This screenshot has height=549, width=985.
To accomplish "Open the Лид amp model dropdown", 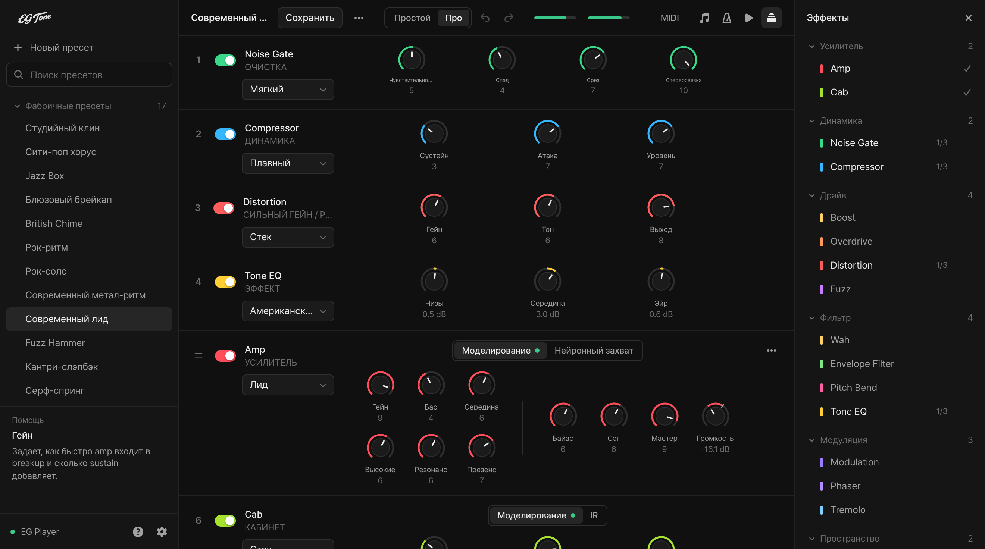I will 288,385.
